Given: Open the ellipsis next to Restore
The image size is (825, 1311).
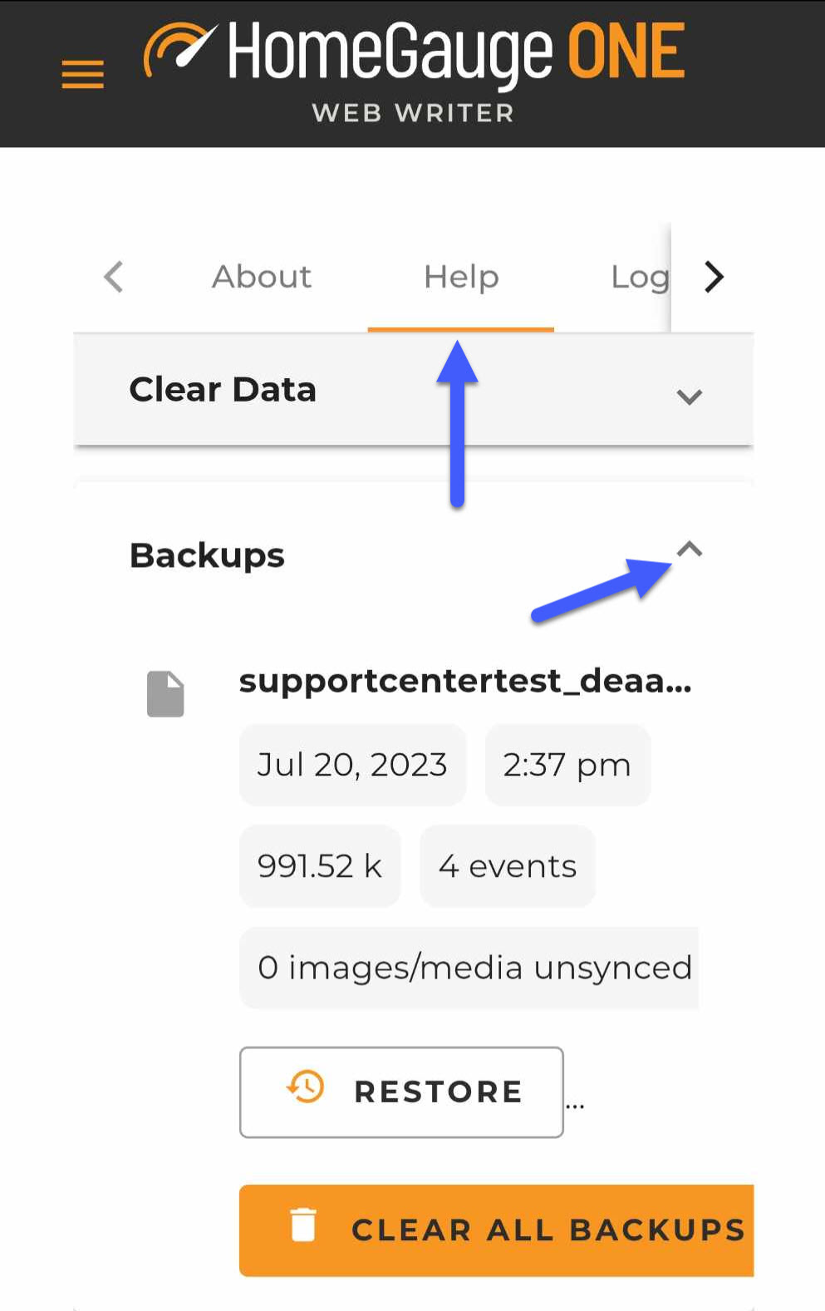Looking at the screenshot, I should pyautogui.click(x=575, y=1106).
